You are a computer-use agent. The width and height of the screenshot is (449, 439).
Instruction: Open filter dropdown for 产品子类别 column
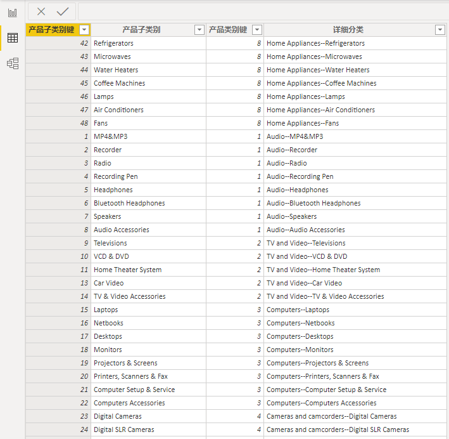199,30
